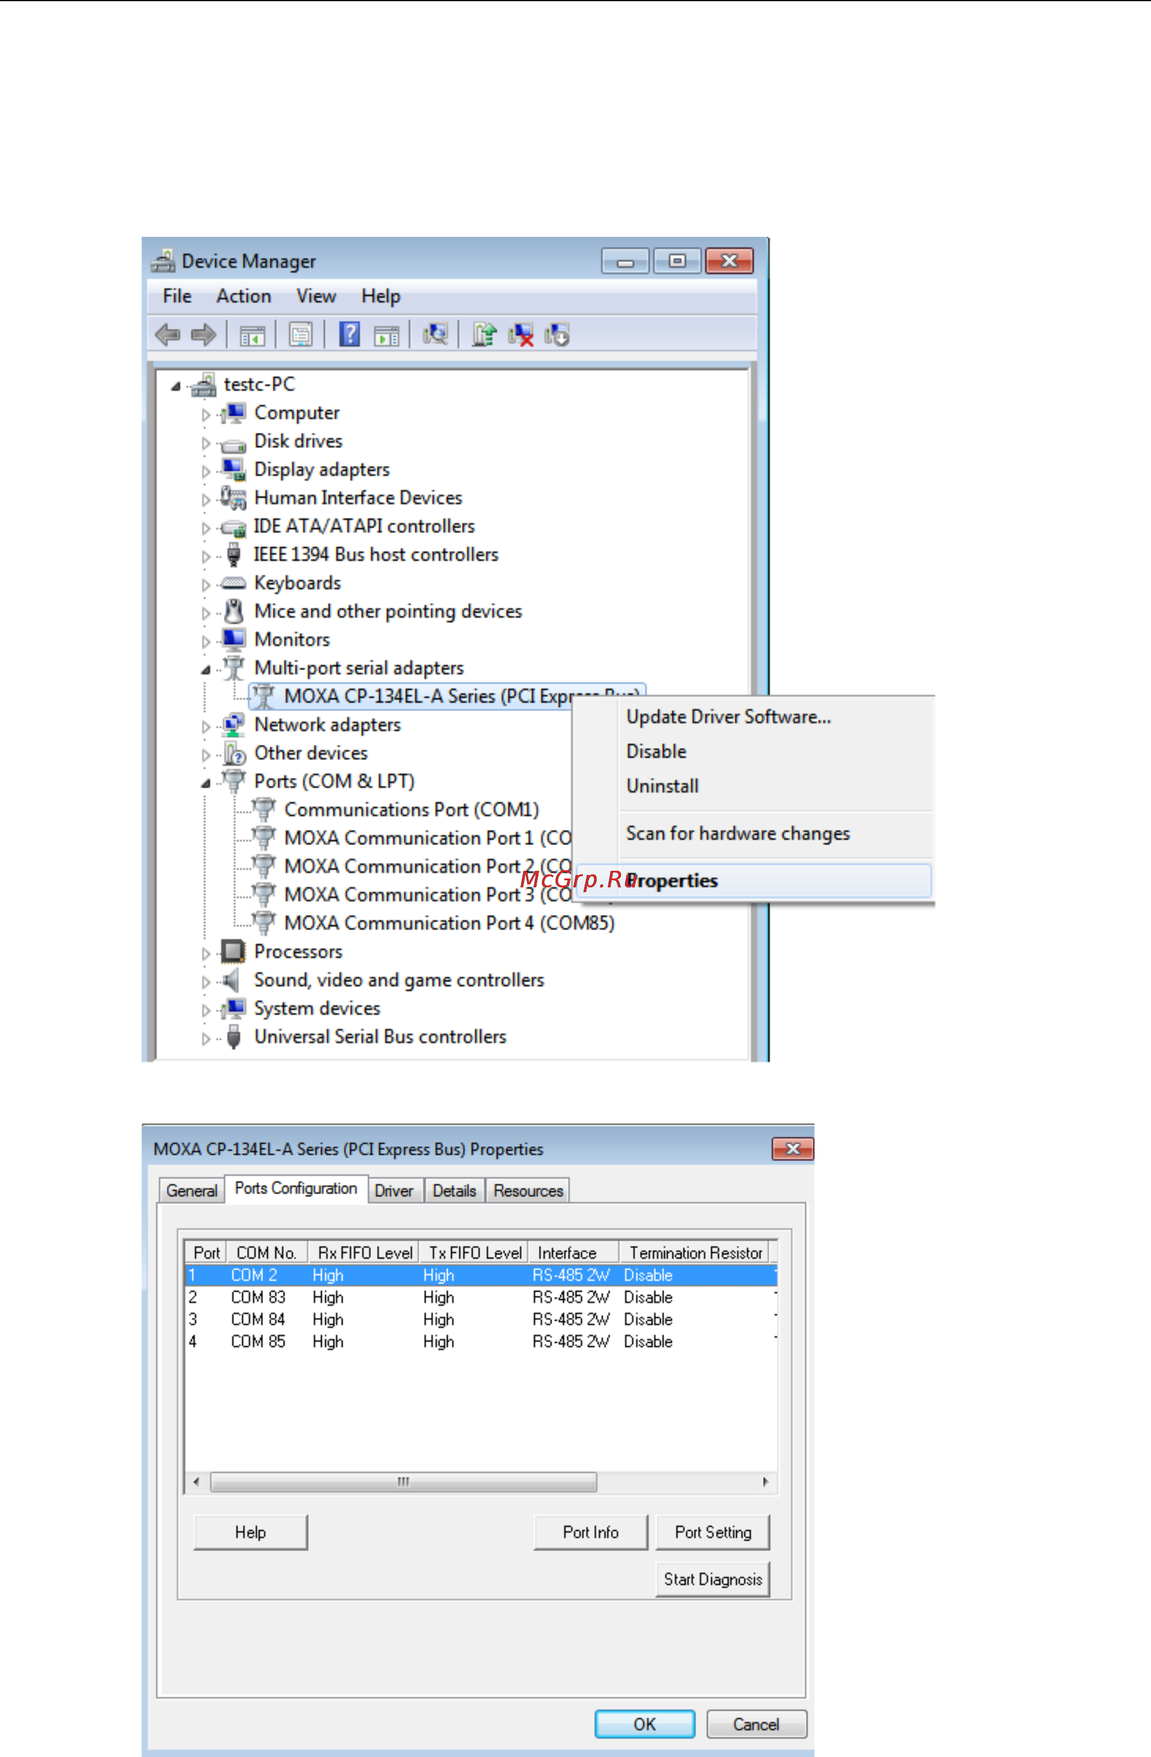Click the right arrow of the port list scrollbar
1151x1757 pixels.
click(x=765, y=1482)
